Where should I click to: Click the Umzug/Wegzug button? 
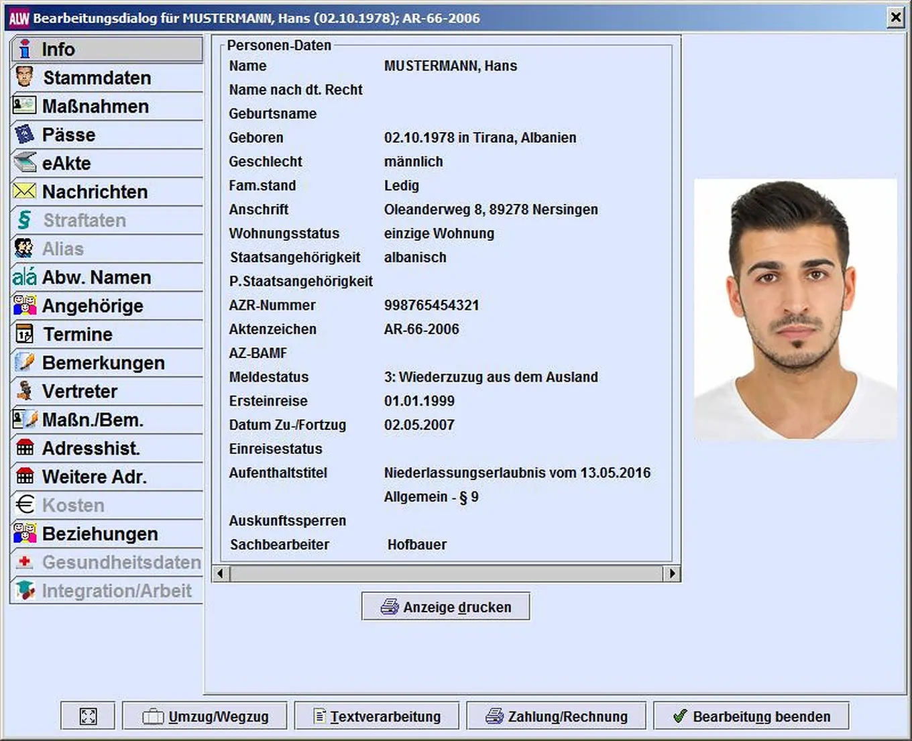(205, 716)
